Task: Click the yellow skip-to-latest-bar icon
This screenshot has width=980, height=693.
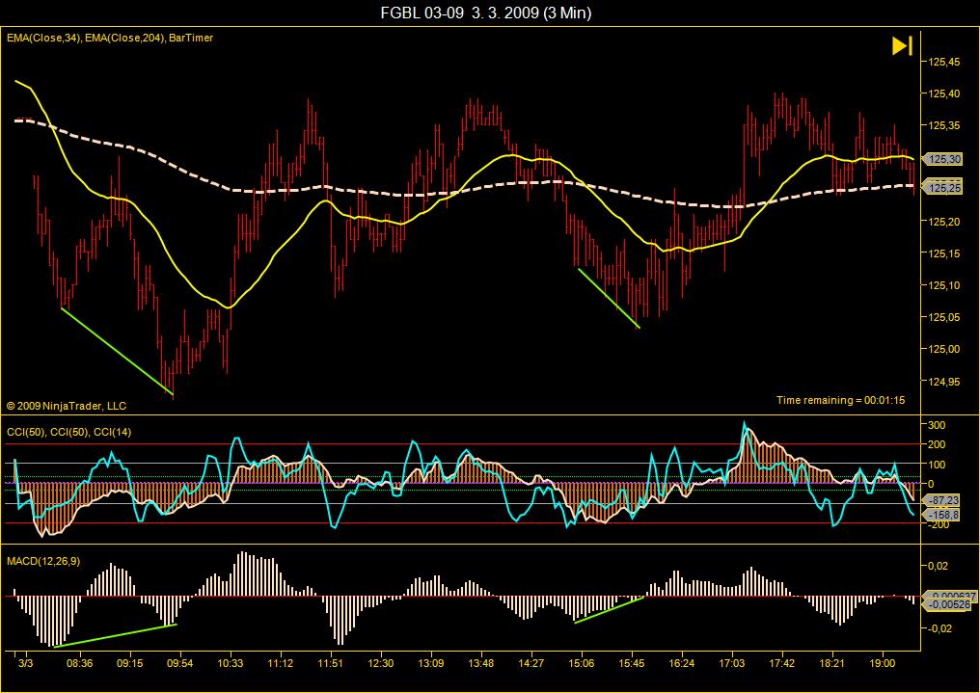Action: click(x=902, y=46)
